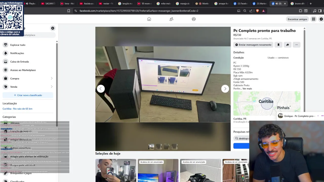Open man holding phone listing in Seleções
The width and height of the screenshot is (324, 182).
point(116,170)
